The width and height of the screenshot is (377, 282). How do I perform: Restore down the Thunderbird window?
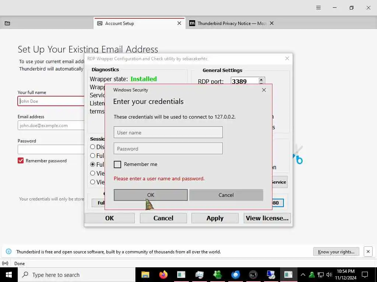(x=351, y=8)
